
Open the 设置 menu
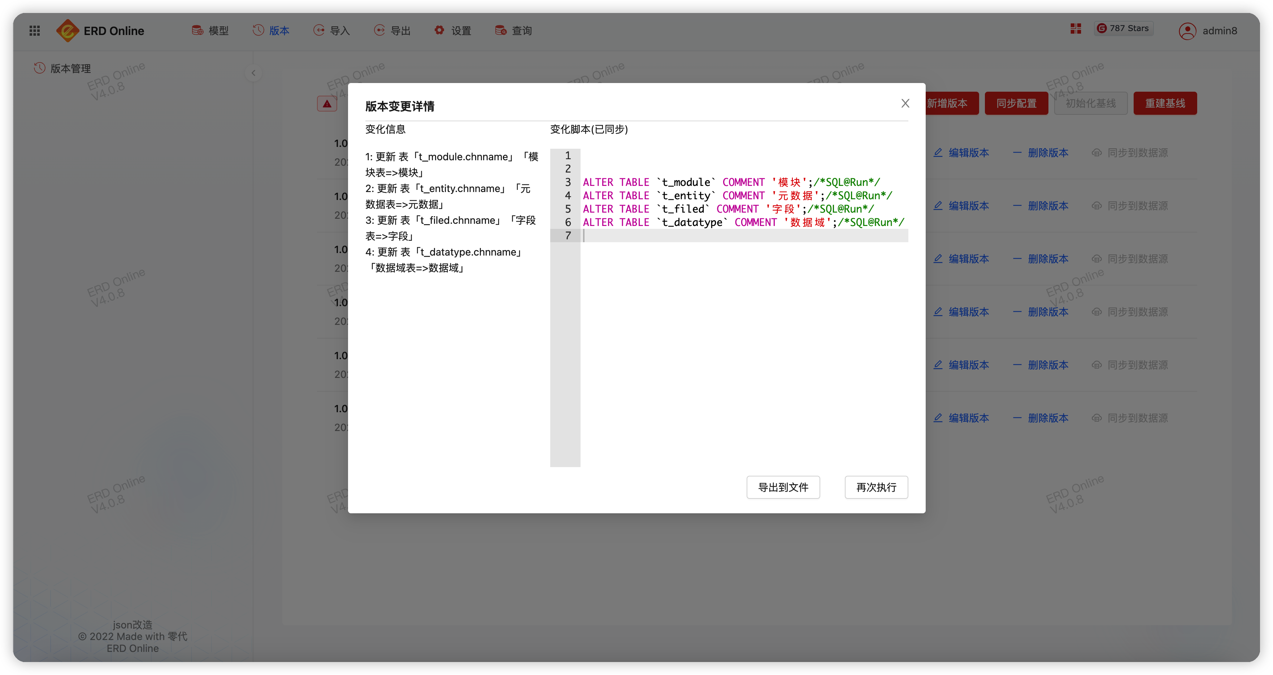(x=453, y=31)
